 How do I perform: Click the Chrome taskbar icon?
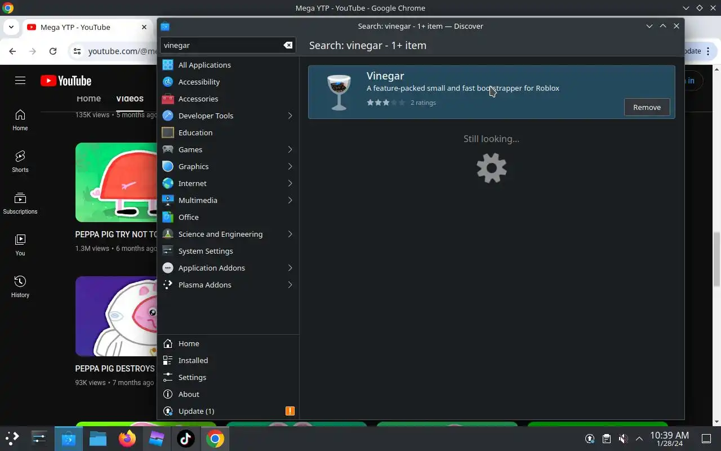(x=215, y=439)
